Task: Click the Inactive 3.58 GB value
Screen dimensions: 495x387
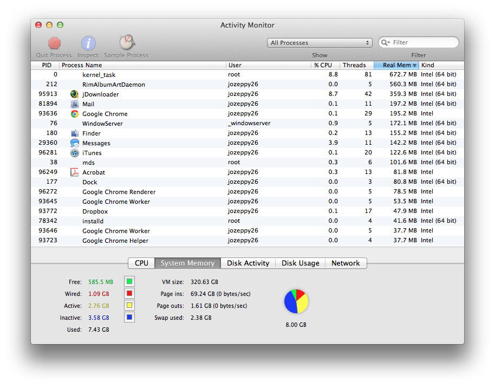Action: 99,318
